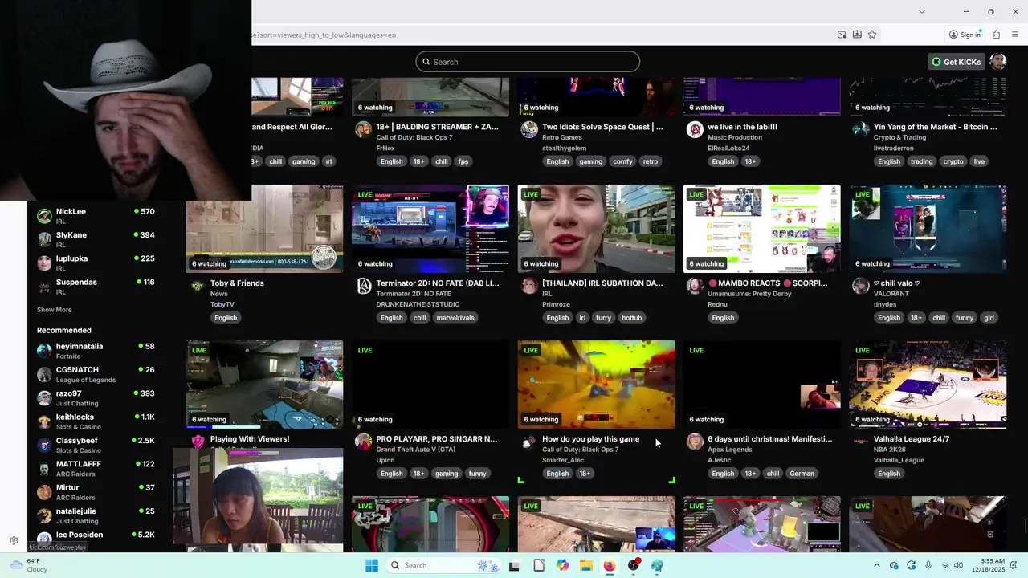This screenshot has width=1028, height=578.
Task: Click the Umamusume: Pretty Derby category link
Action: pos(749,294)
